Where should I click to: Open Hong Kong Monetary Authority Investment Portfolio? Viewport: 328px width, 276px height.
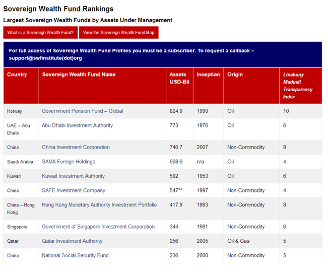(x=99, y=205)
